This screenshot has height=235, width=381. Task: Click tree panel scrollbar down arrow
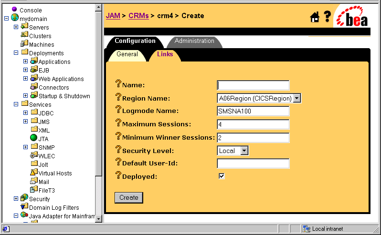tap(98, 218)
